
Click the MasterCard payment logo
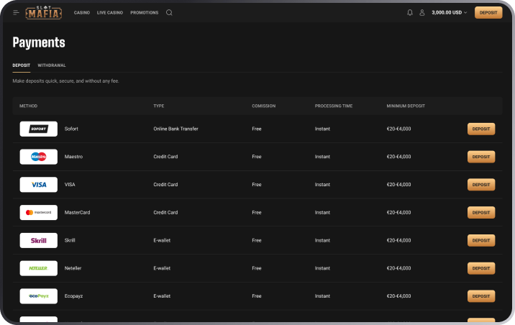[38, 212]
